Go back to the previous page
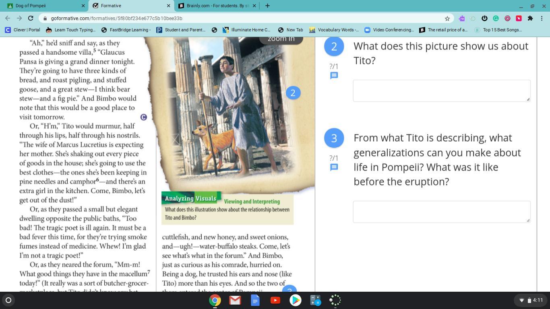Viewport: 550px width, 309px height. 8,18
